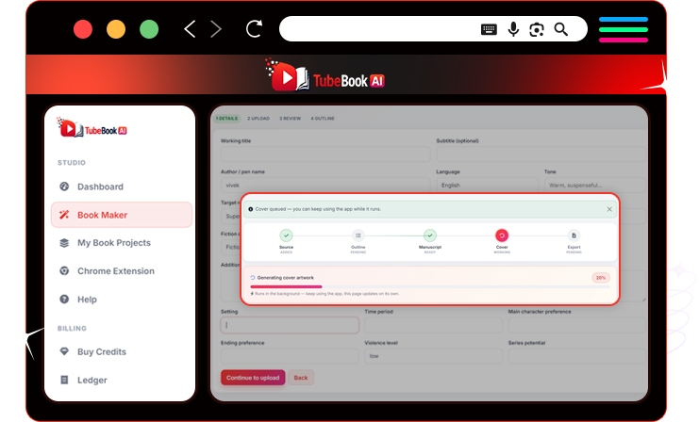This screenshot has width=699, height=422.
Task: Click the Back button
Action: click(x=301, y=378)
